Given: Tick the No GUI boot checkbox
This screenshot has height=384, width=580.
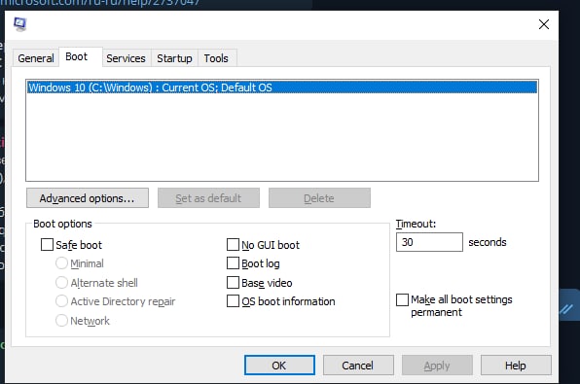Looking at the screenshot, I should point(233,245).
